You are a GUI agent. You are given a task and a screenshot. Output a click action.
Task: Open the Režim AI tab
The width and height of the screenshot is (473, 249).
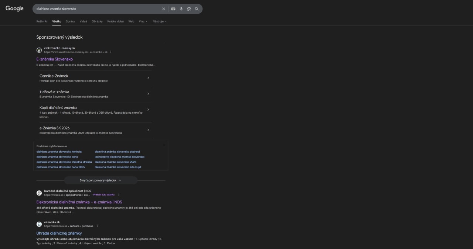click(x=42, y=21)
